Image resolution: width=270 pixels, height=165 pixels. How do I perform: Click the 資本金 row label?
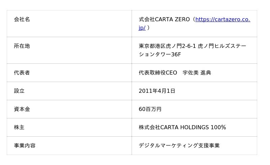click(x=22, y=109)
